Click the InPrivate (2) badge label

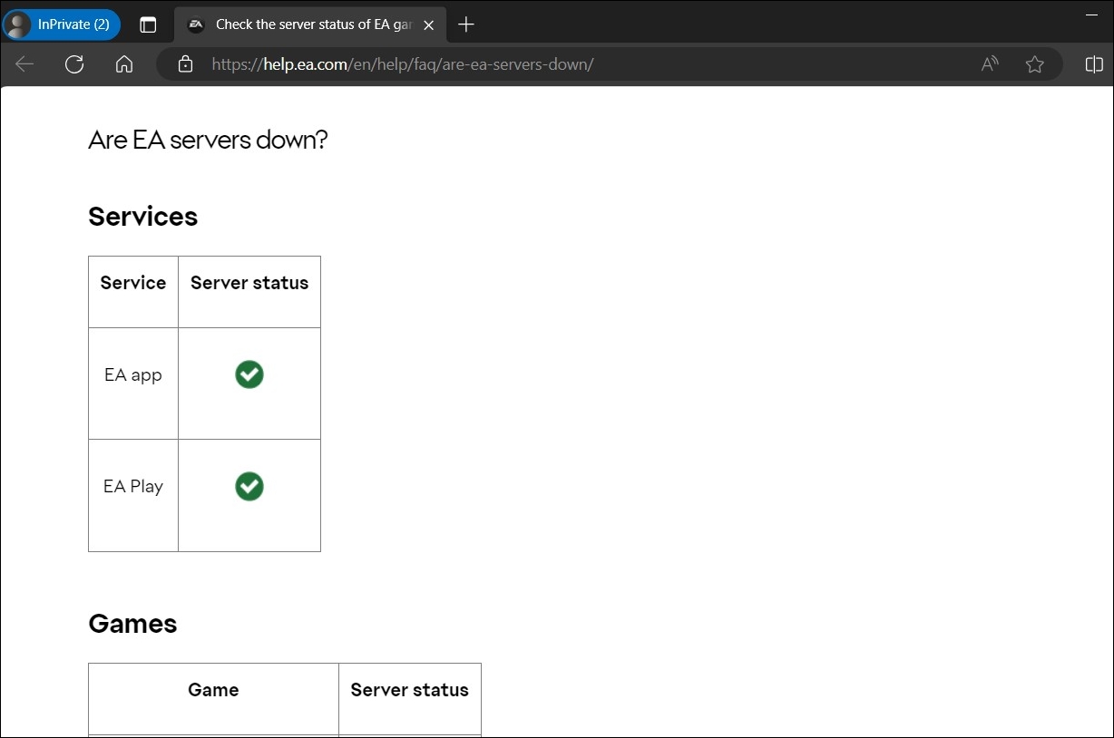coord(73,24)
